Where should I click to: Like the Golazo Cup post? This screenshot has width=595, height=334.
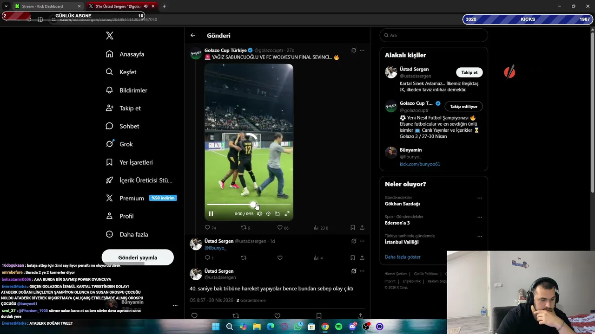(283, 228)
